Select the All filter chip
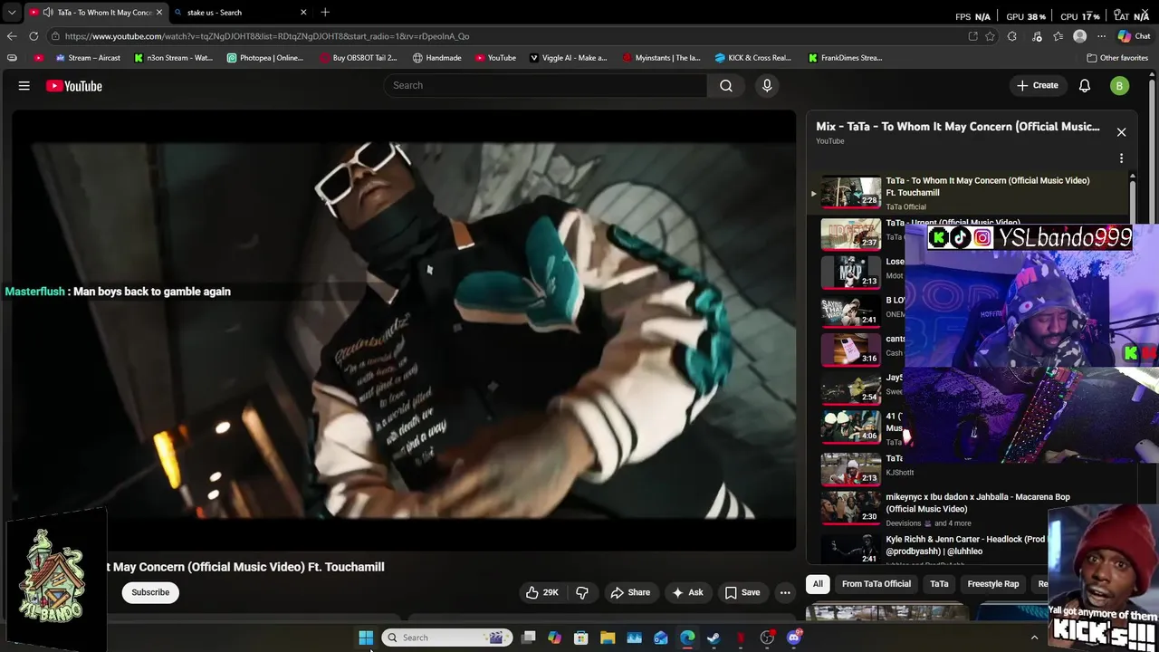The image size is (1159, 652). tap(818, 584)
